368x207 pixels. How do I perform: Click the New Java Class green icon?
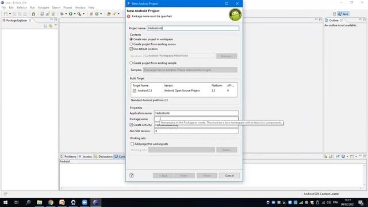pyautogui.click(x=97, y=14)
